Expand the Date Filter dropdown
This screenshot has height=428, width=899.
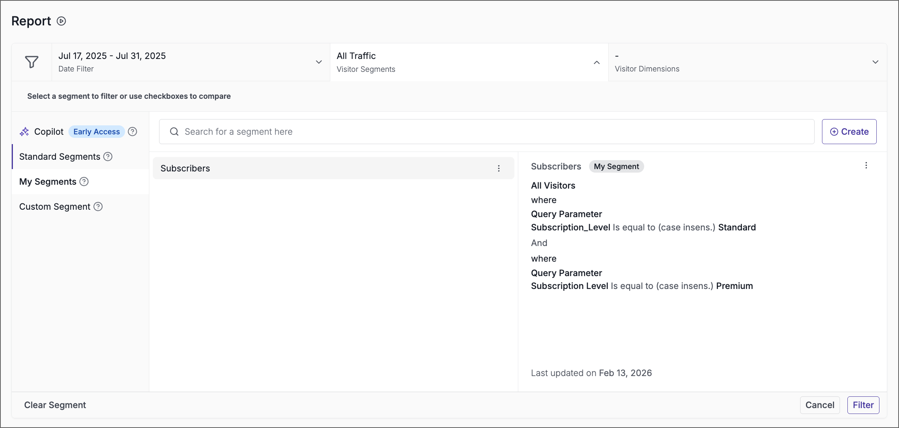coord(319,62)
